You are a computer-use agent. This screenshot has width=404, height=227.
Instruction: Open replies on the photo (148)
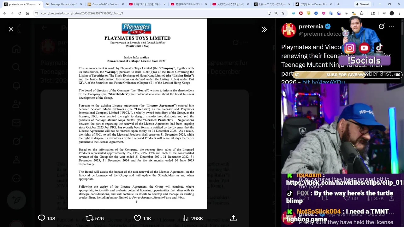[x=46, y=218]
